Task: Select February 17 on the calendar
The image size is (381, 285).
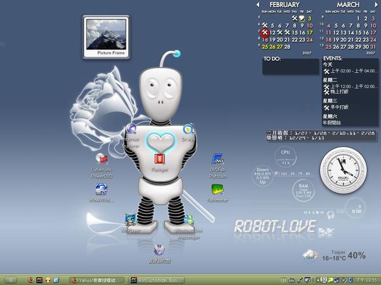Action: 310,32
